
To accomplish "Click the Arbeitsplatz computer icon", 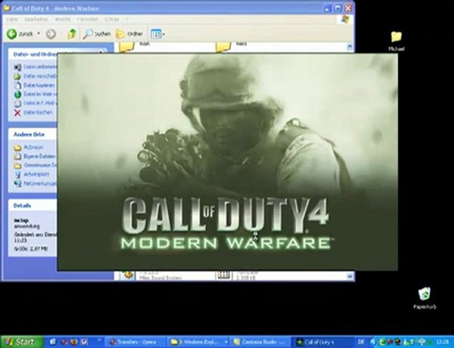I will tap(18, 174).
